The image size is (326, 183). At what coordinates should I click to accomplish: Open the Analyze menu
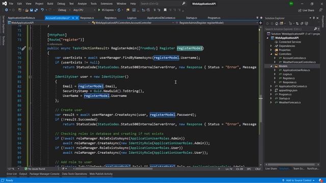(x=82, y=4)
